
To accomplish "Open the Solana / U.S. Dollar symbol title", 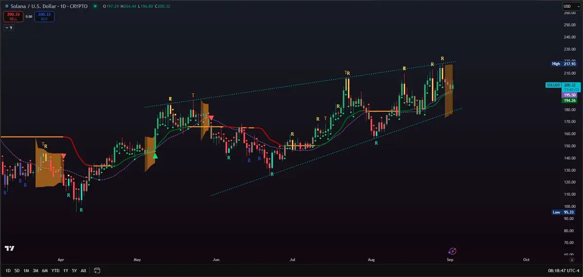I will coord(49,6).
